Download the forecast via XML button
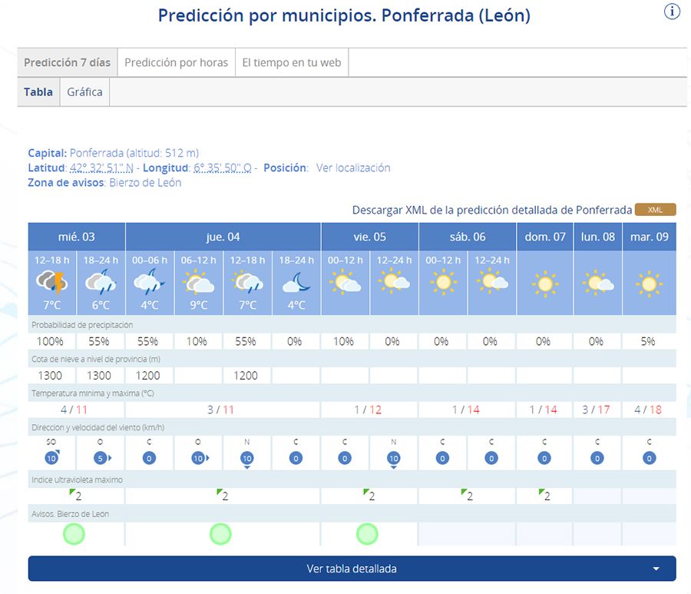The image size is (691, 594). click(x=655, y=210)
